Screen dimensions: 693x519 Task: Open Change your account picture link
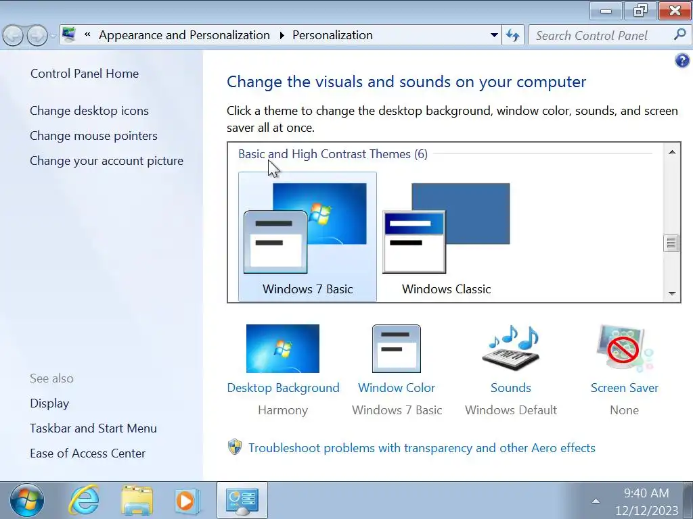[106, 161]
